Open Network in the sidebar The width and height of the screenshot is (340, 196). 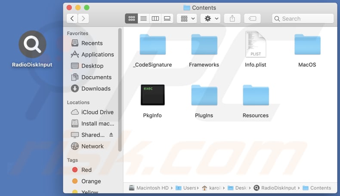[x=87, y=146]
